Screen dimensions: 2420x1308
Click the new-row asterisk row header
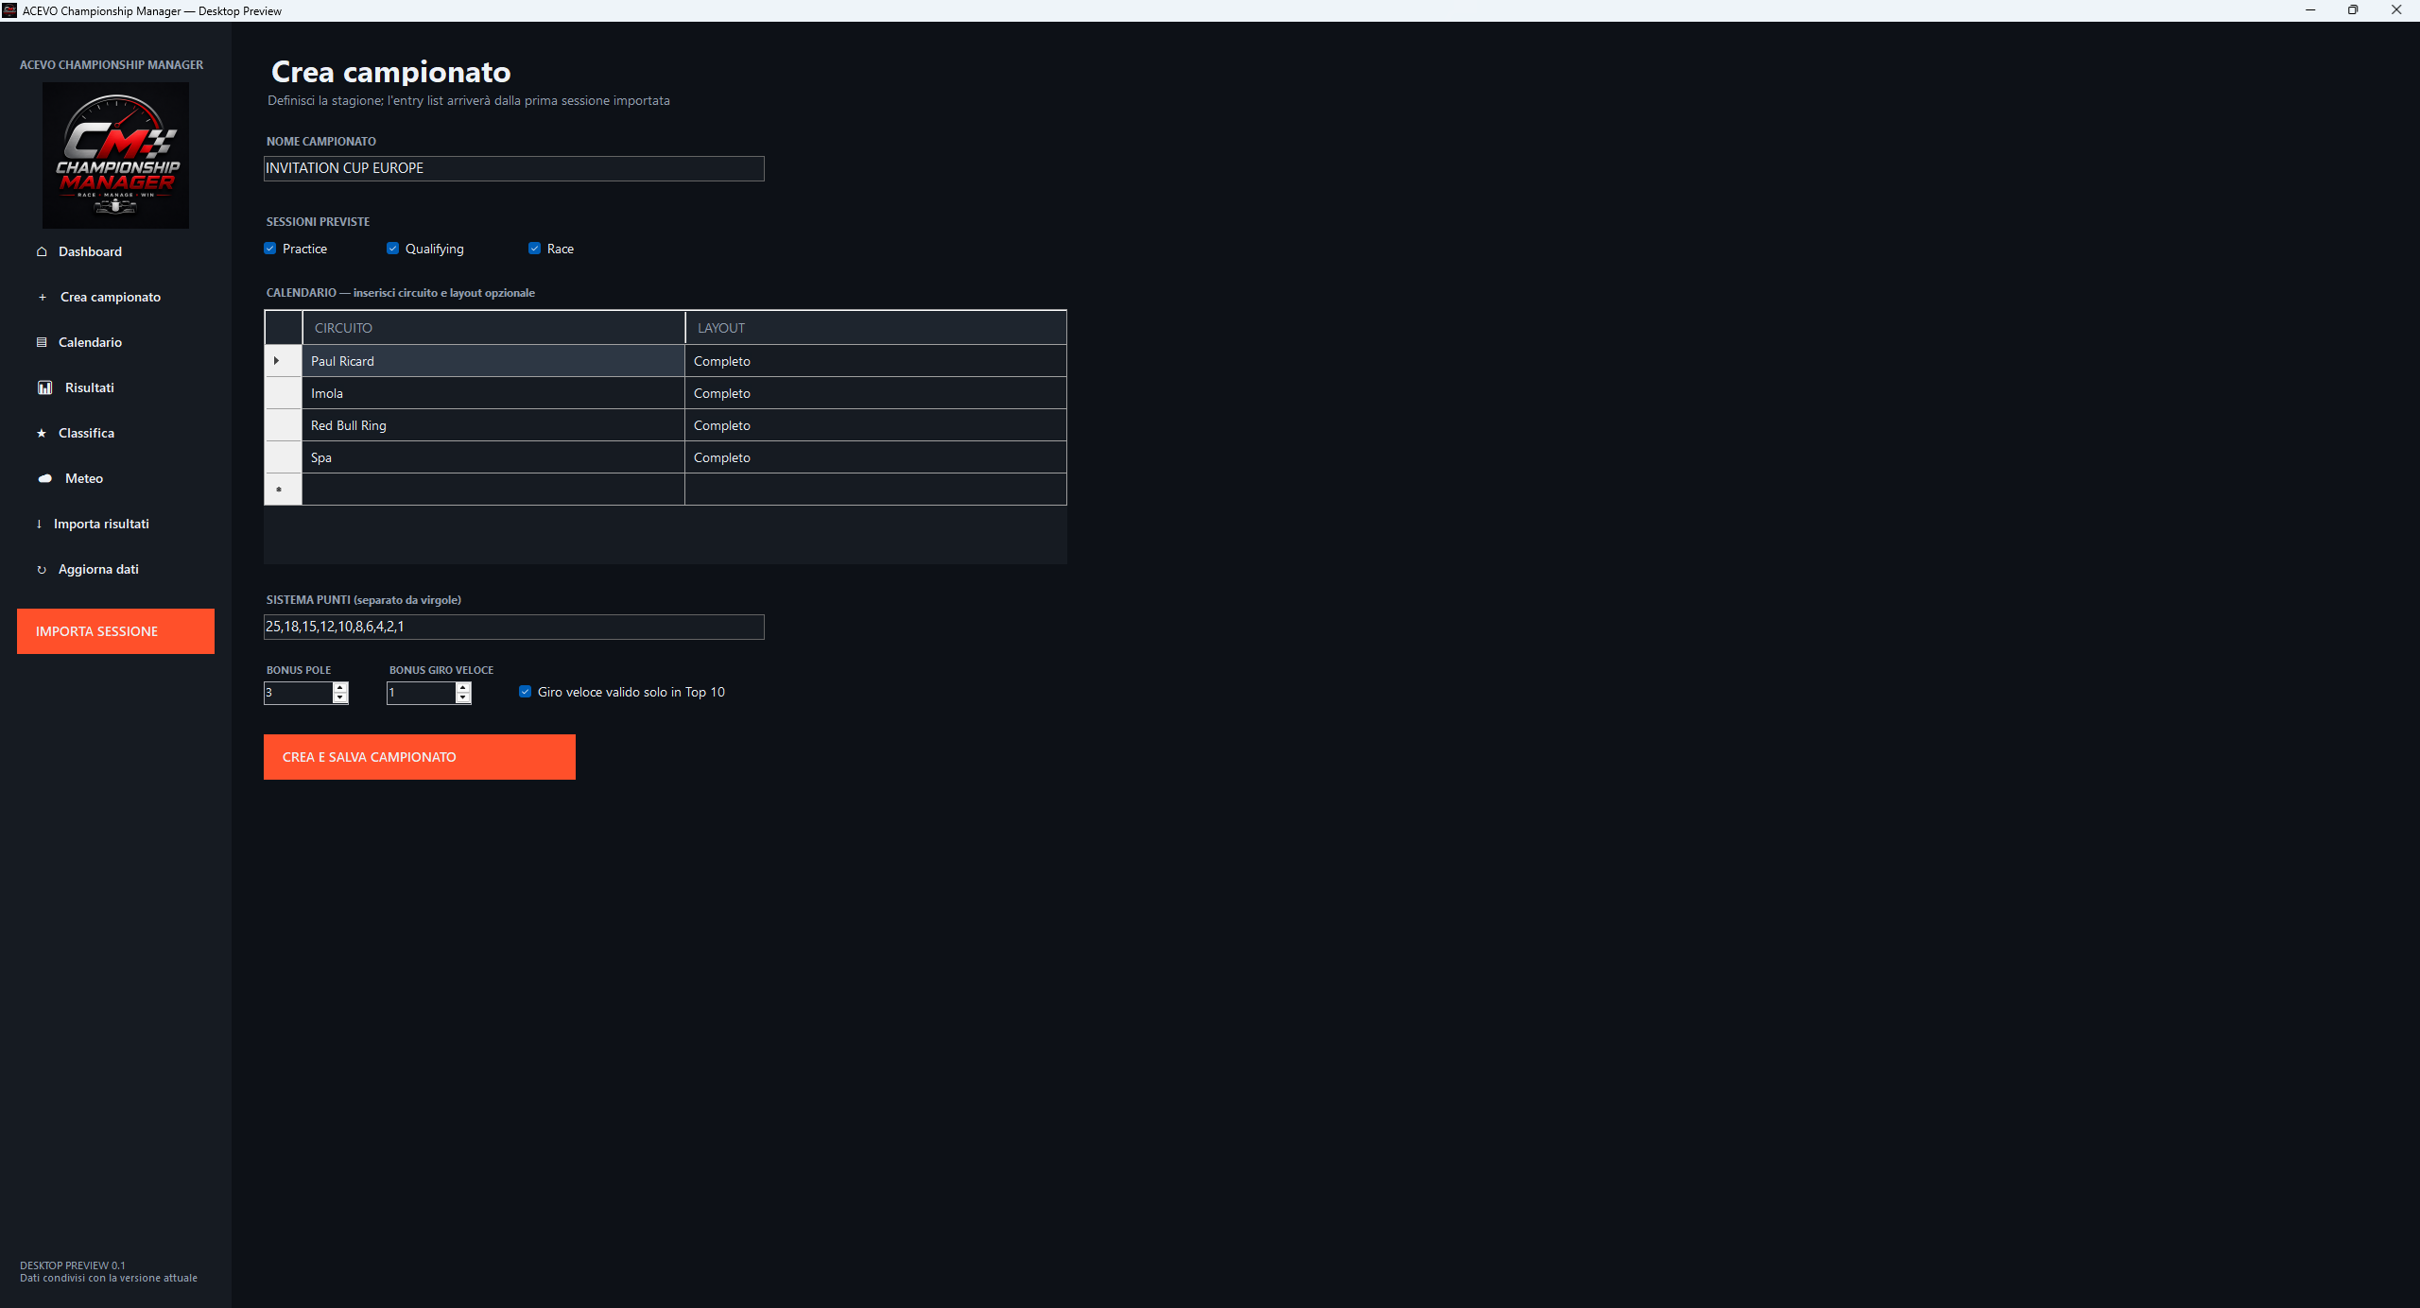[283, 490]
